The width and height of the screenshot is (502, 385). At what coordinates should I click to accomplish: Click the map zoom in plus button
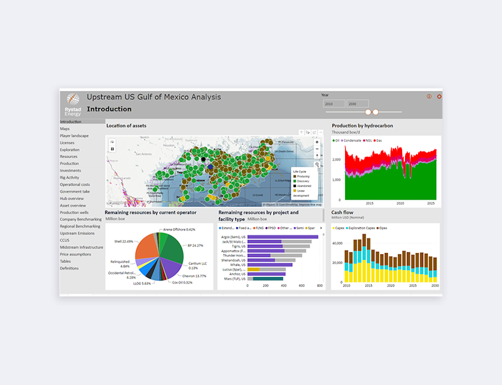(317, 142)
